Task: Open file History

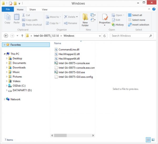Action: 118,25
